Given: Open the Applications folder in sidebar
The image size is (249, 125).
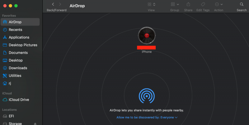Looking at the screenshot, I should (x=20, y=37).
